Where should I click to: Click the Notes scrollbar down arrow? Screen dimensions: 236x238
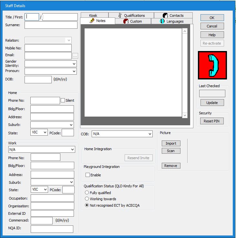[x=185, y=115]
